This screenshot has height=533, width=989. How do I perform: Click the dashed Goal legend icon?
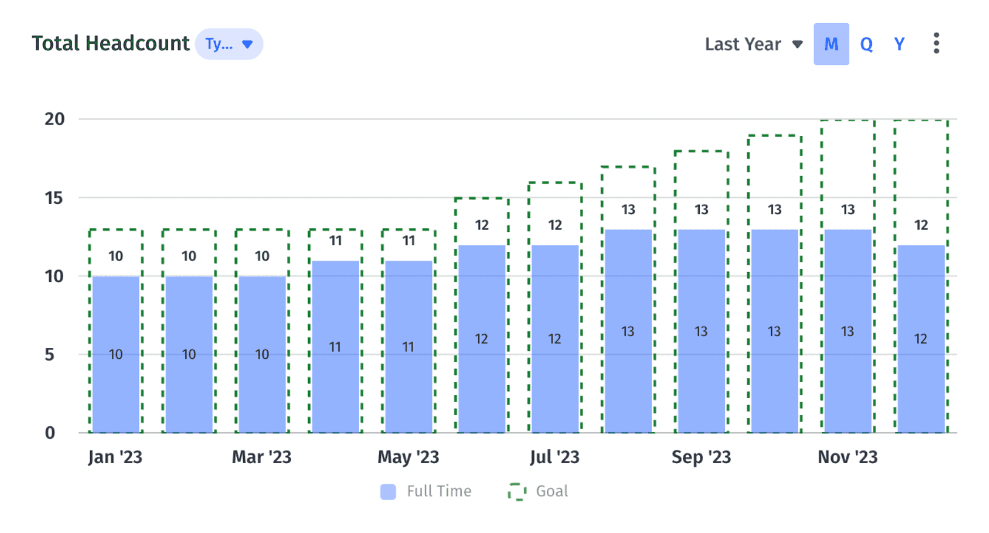pyautogui.click(x=516, y=491)
